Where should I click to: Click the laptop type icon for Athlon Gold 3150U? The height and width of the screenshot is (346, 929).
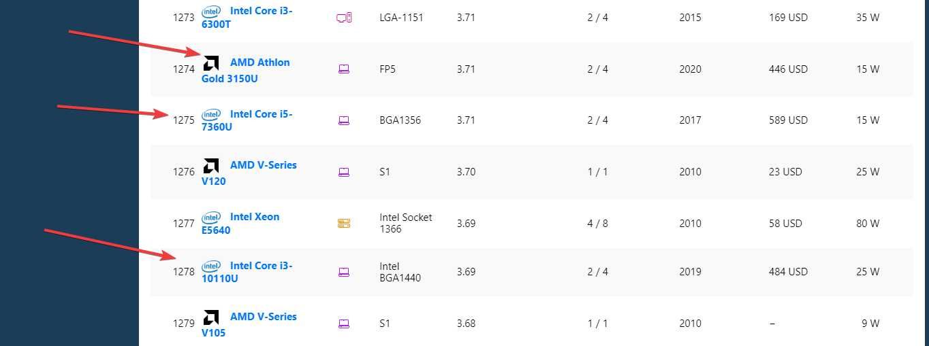point(344,69)
